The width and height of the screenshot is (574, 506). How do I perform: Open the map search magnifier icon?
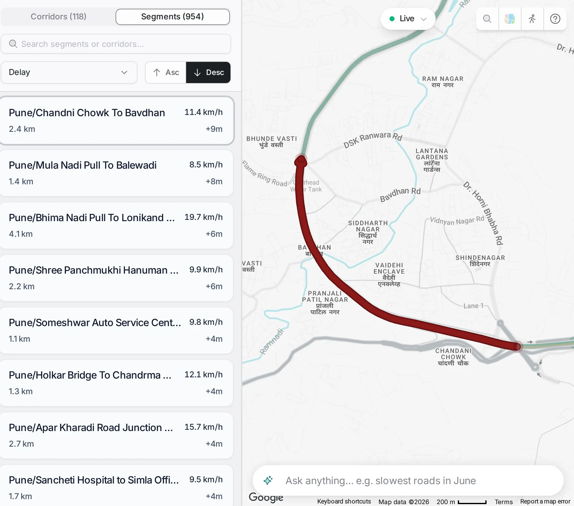coord(487,19)
